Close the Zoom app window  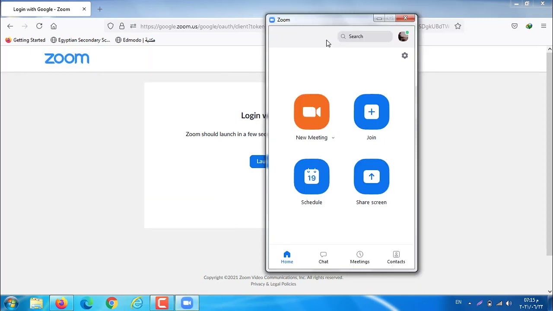(405, 18)
